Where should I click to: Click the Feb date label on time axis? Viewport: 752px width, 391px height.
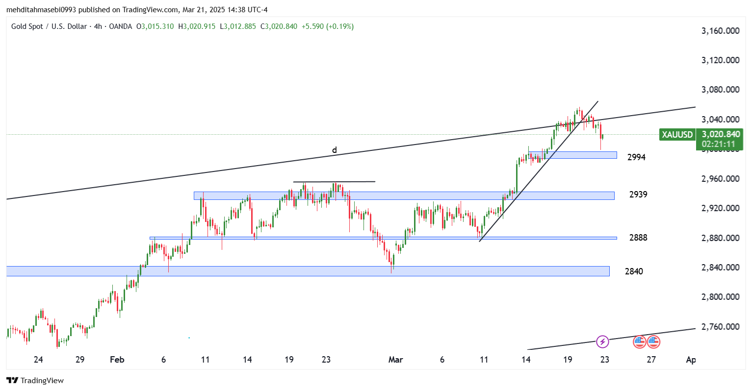point(117,360)
